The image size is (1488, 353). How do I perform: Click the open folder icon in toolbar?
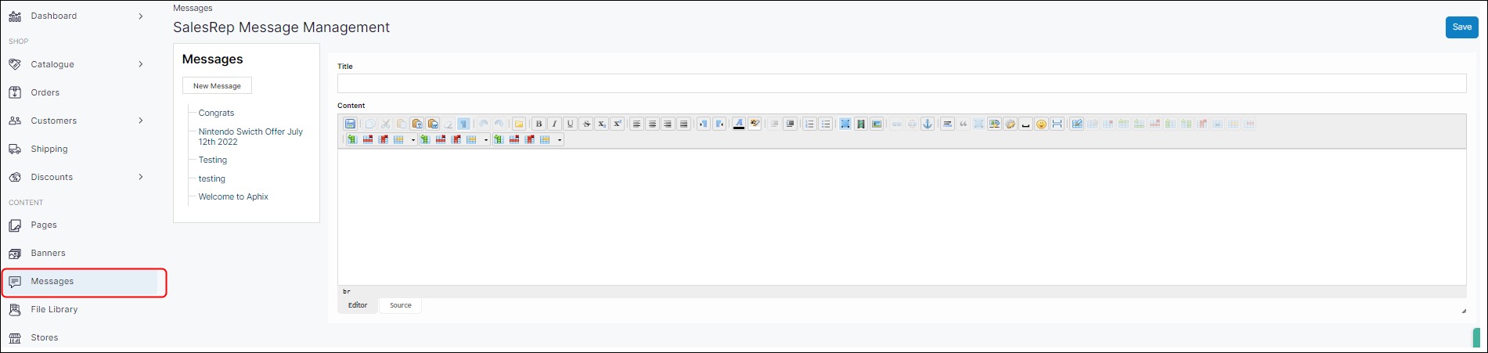(x=518, y=124)
